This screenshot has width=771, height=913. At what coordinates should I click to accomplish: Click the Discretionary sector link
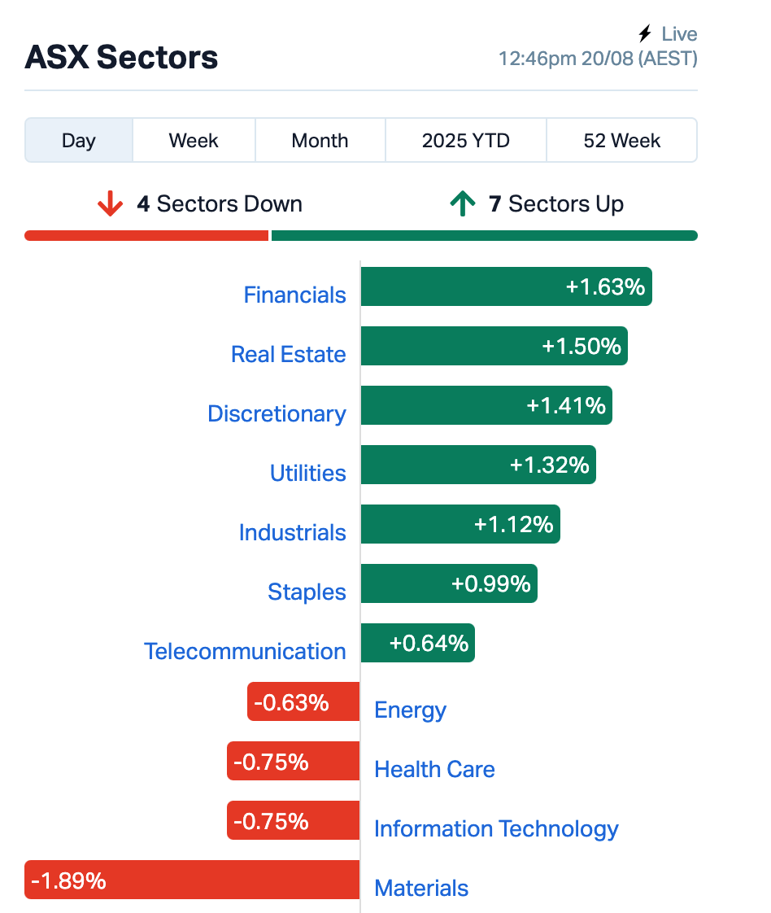tap(277, 414)
